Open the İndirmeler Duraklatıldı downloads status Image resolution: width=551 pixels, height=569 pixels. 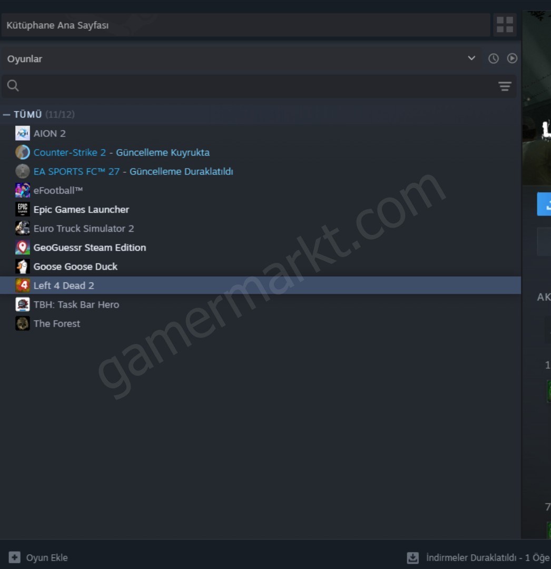click(488, 558)
